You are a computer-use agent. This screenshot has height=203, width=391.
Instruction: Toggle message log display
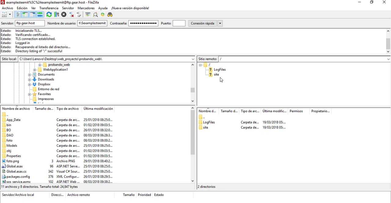pyautogui.click(x=18, y=14)
